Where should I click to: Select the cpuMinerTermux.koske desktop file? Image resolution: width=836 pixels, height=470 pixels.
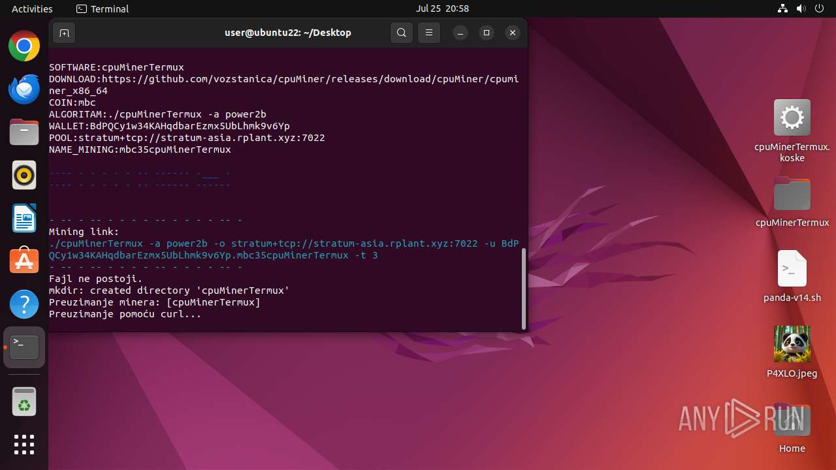click(792, 131)
